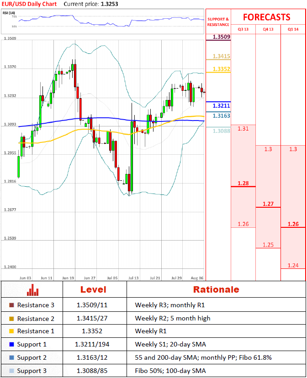Select the yellow Resistance 1 color square

pos(11,331)
